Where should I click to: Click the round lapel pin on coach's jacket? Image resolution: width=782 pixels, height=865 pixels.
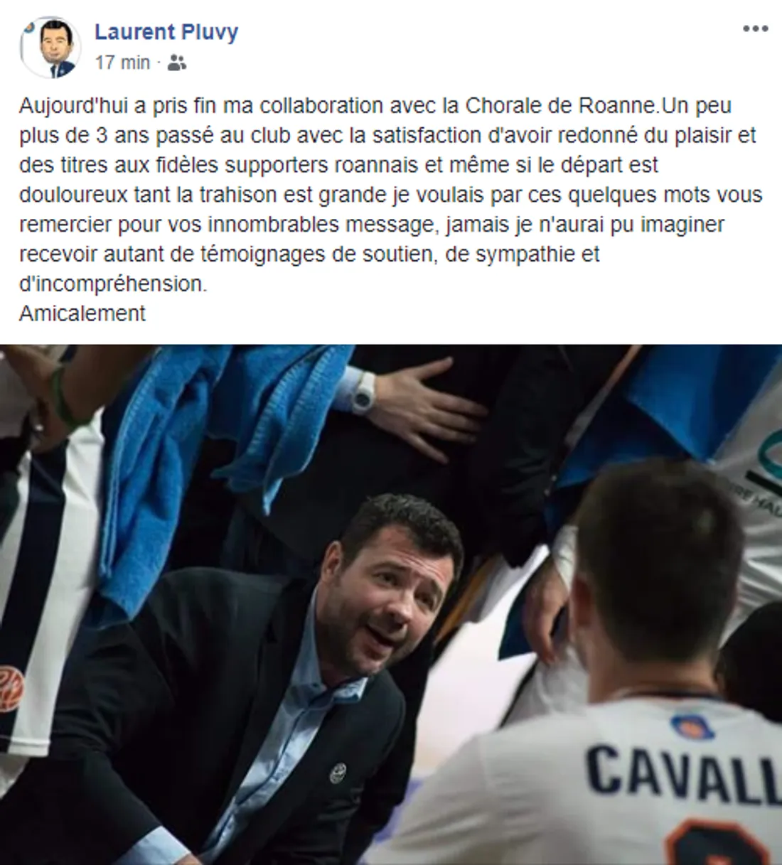click(339, 773)
